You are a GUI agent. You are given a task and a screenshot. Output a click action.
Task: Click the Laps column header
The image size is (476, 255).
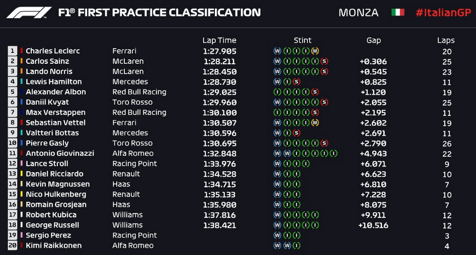point(446,40)
